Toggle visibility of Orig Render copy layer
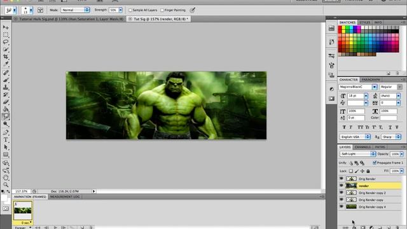407x229 pixels. pos(341,200)
